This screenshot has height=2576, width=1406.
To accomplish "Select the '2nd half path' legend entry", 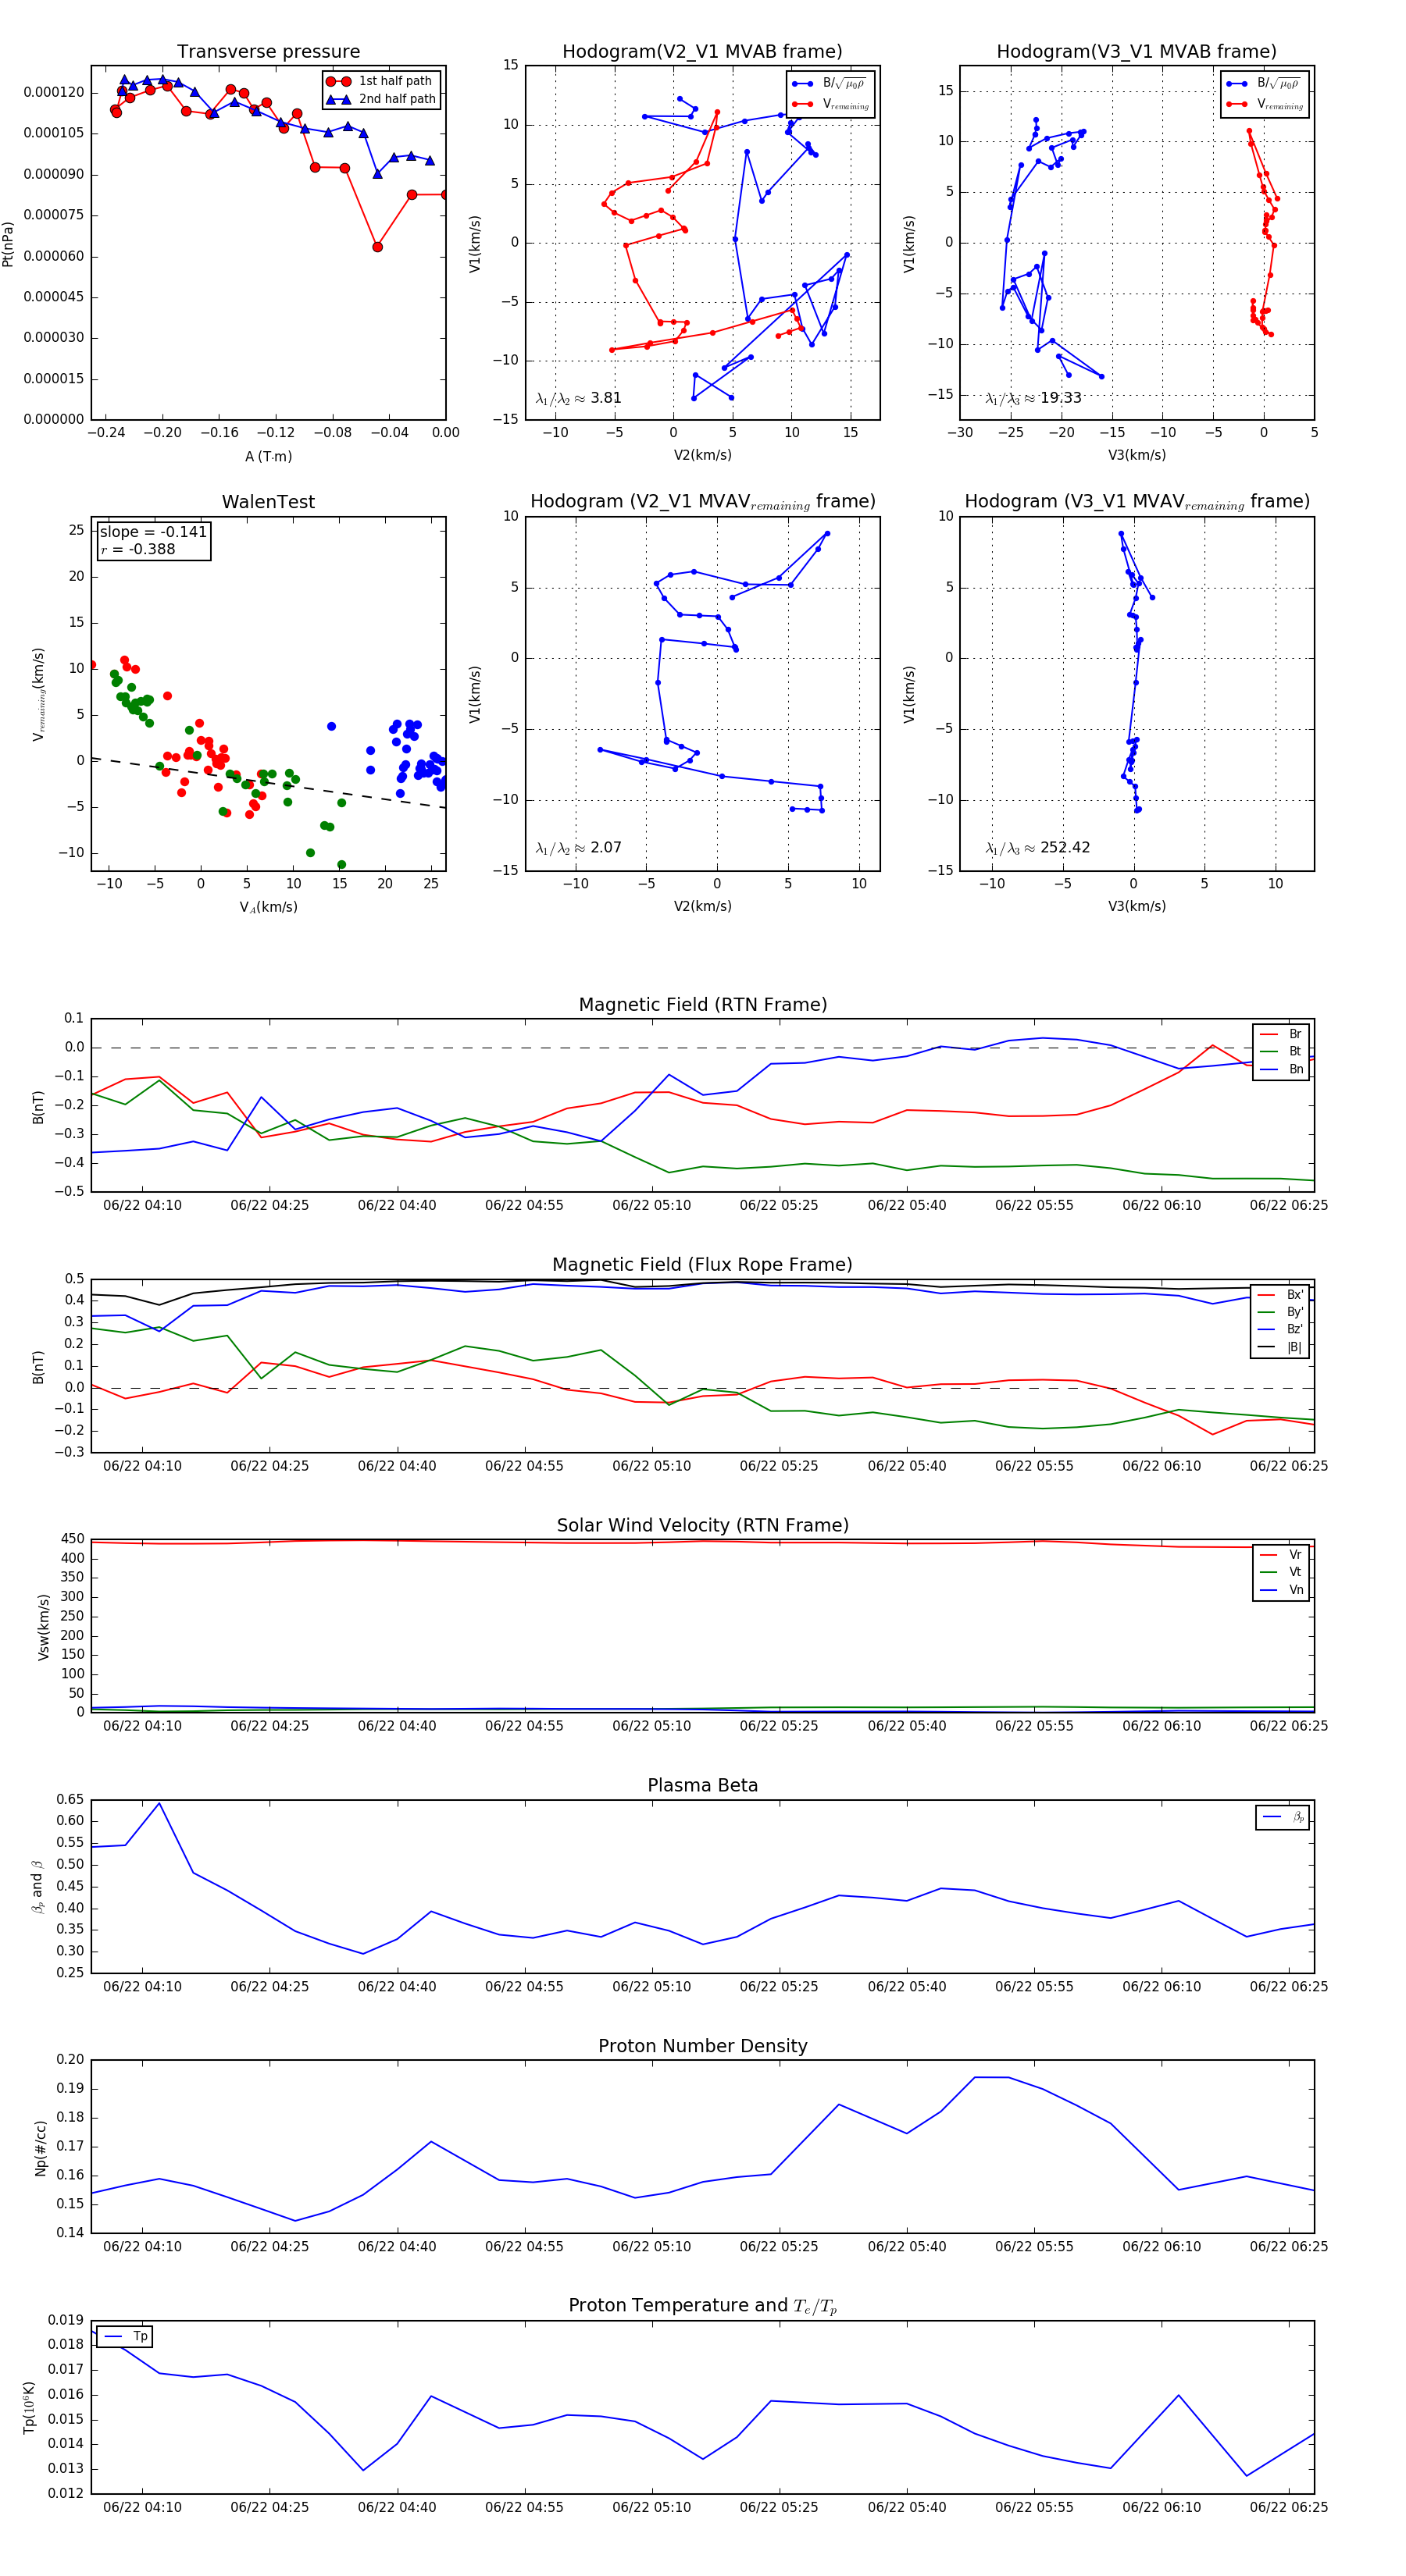I will (x=381, y=99).
